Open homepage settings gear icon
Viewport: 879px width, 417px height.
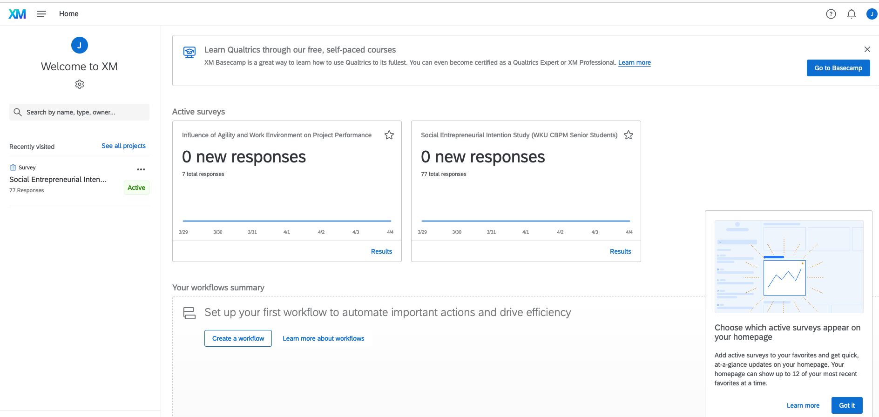click(80, 84)
